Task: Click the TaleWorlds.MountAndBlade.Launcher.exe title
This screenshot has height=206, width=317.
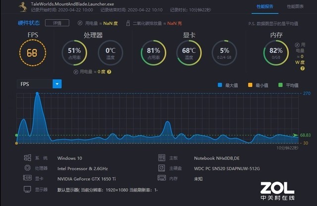Action: [x=72, y=4]
